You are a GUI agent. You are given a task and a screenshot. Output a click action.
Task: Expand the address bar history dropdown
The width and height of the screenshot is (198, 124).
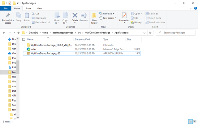(x=144, y=33)
